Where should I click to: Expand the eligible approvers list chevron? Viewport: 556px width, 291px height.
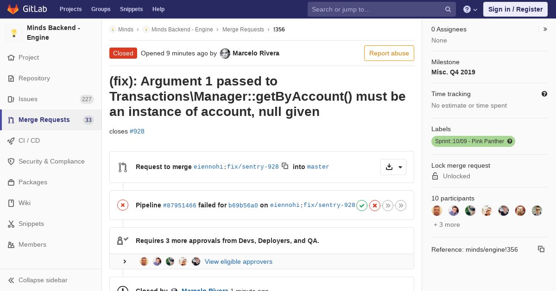pos(125,261)
